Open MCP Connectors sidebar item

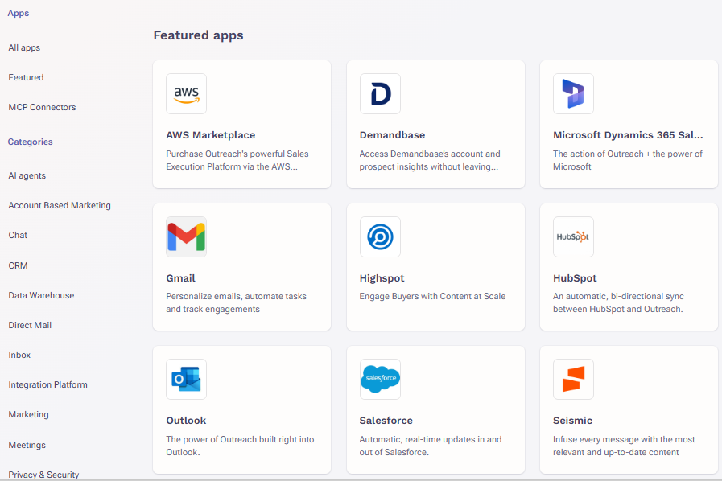click(42, 107)
